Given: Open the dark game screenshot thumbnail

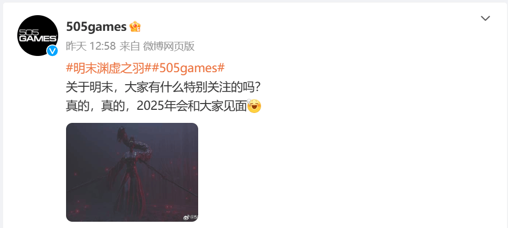Looking at the screenshot, I should pyautogui.click(x=132, y=172).
